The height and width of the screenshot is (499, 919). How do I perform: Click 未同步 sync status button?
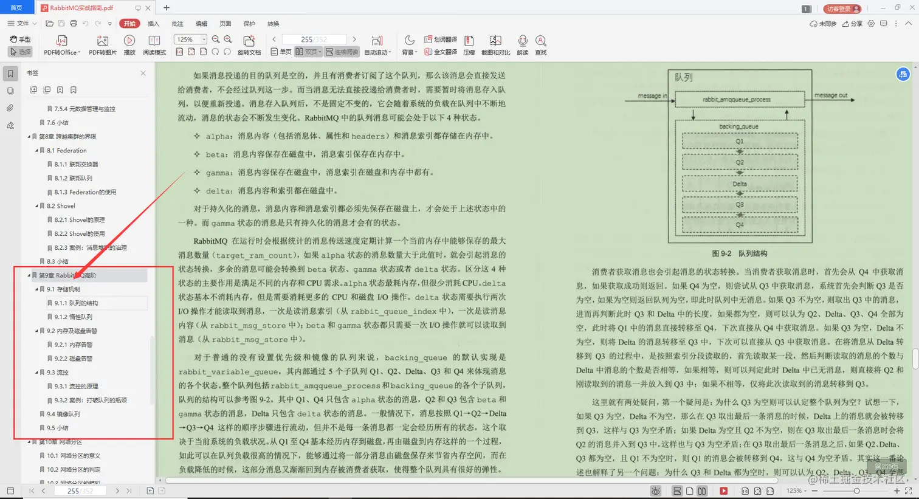tap(823, 24)
